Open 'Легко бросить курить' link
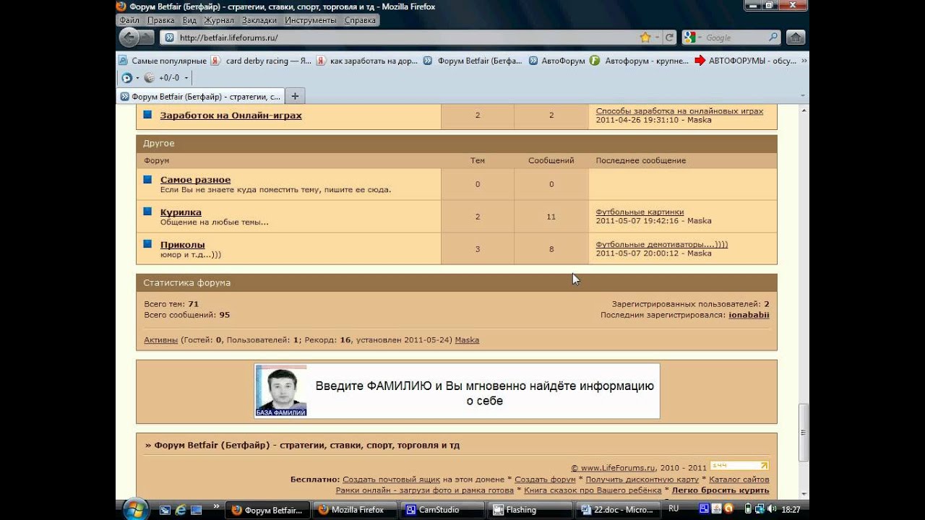 720,490
